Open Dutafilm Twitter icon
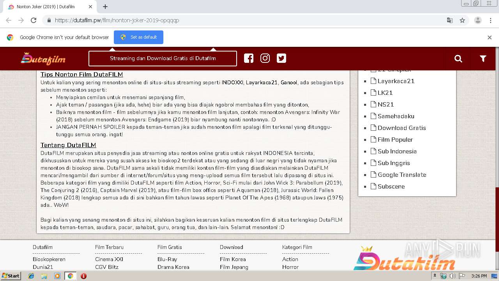Screen dimensions: 499x281 (x=281, y=58)
